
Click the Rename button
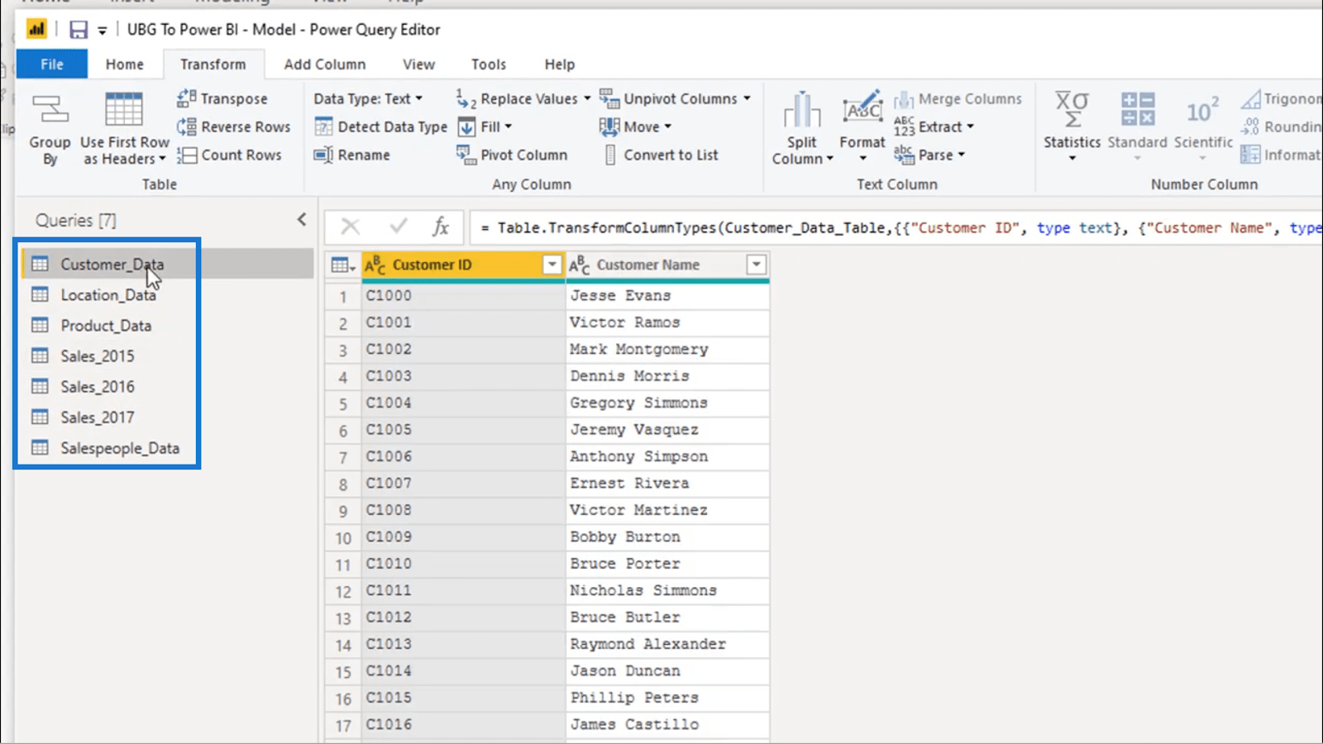(x=352, y=155)
